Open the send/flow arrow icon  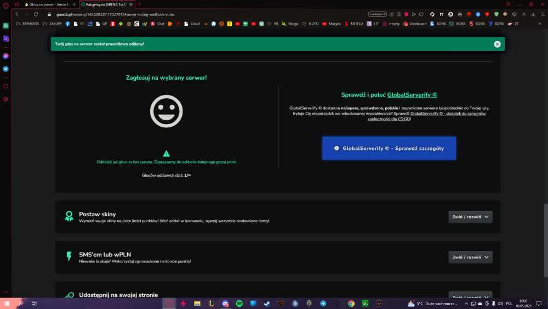pyautogui.click(x=414, y=14)
